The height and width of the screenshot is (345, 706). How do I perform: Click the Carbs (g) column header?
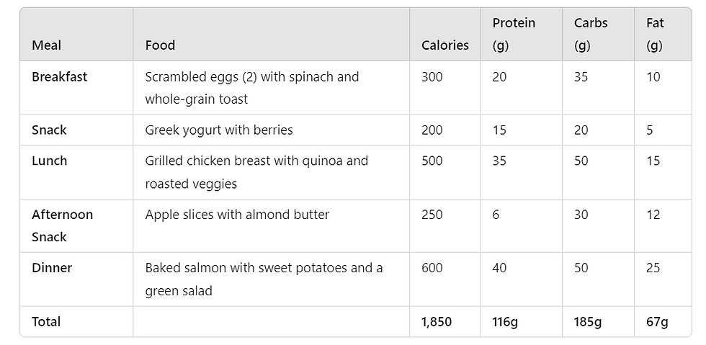pos(591,35)
